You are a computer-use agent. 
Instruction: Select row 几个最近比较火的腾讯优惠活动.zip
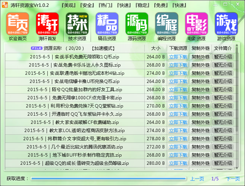coord(120,147)
